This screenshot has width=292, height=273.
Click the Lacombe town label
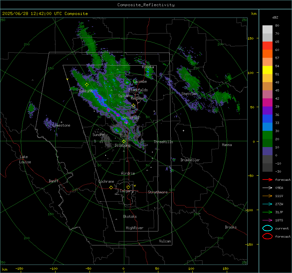[x=140, y=81]
